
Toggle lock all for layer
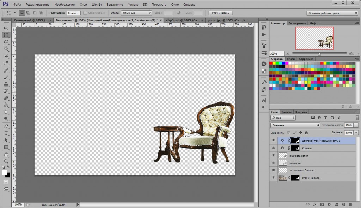click(306, 133)
